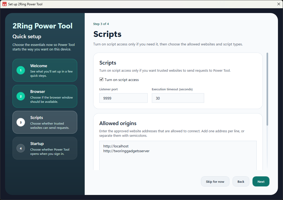
Task: Click the Listener port label
Action: (109, 89)
